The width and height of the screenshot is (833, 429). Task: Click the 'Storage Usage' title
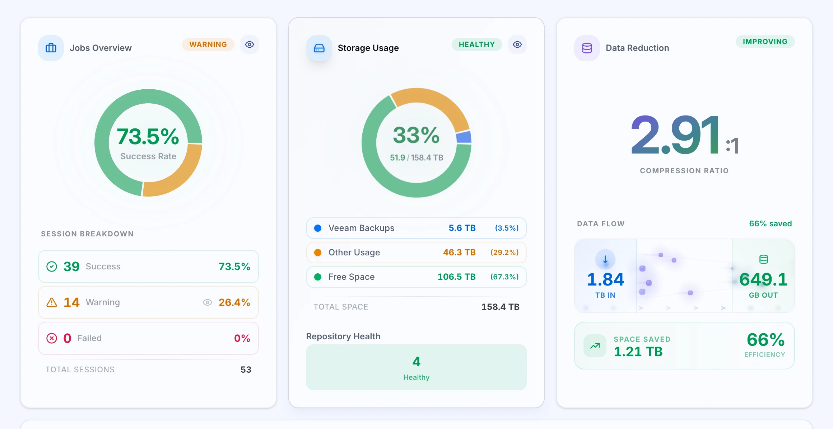click(x=368, y=48)
